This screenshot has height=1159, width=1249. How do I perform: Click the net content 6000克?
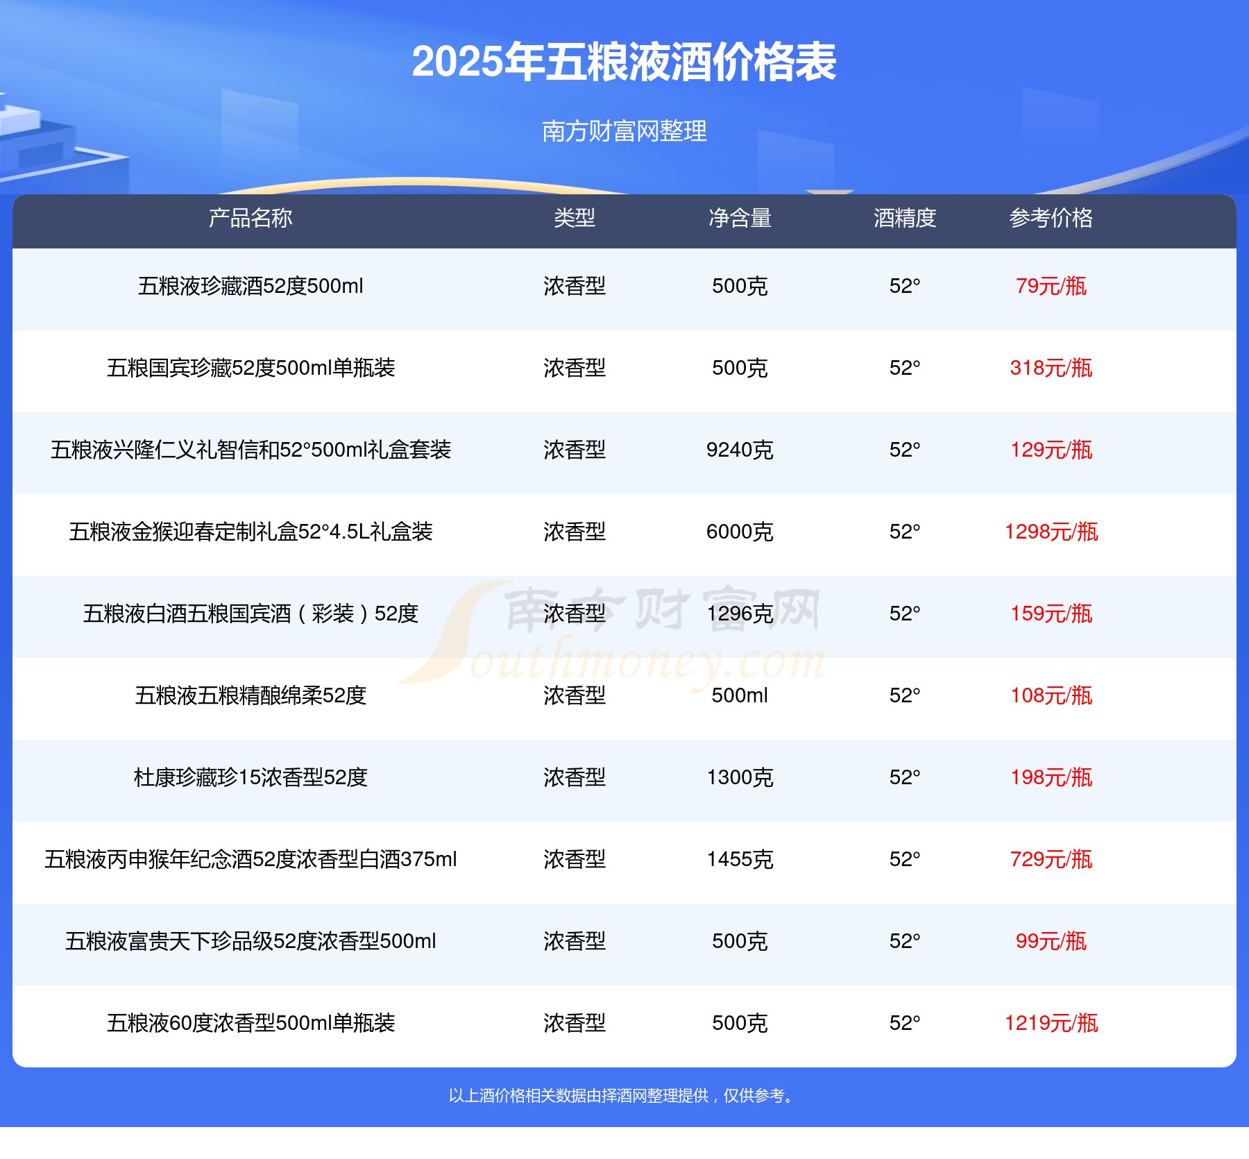740,532
